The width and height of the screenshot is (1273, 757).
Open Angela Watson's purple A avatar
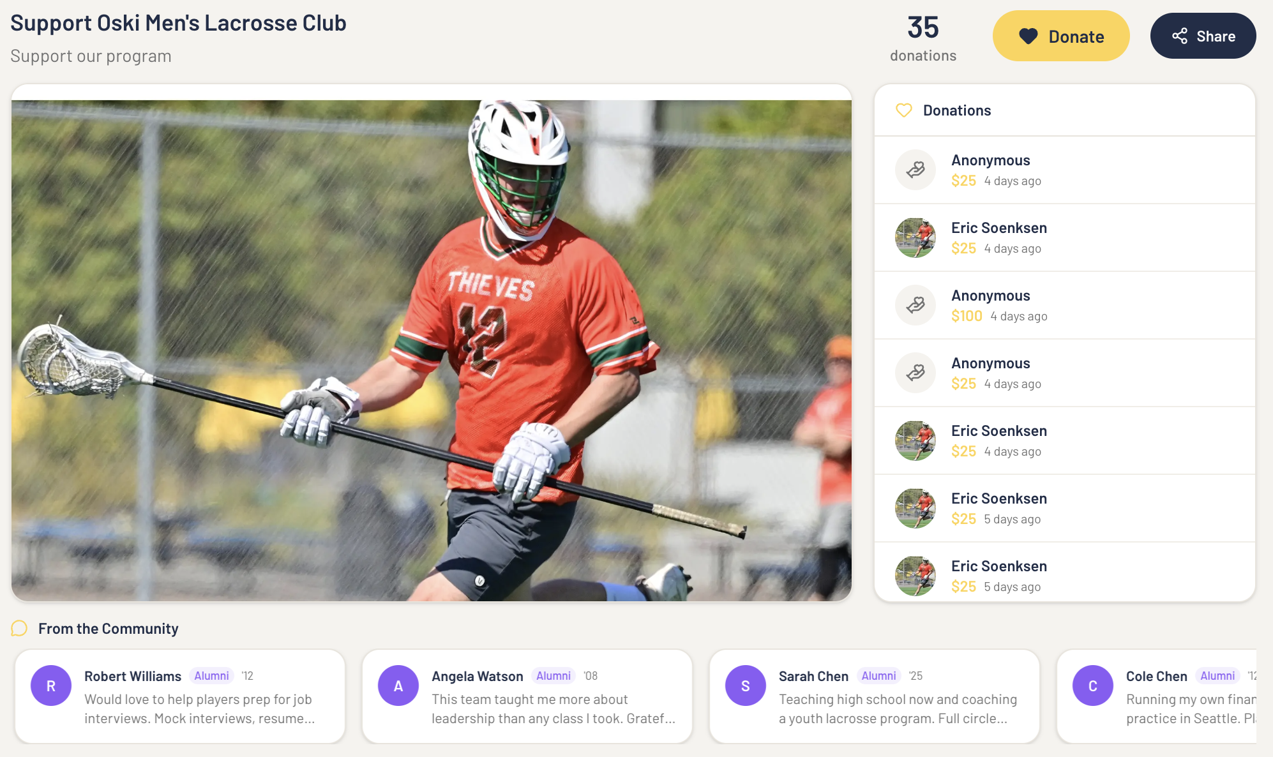pos(398,686)
